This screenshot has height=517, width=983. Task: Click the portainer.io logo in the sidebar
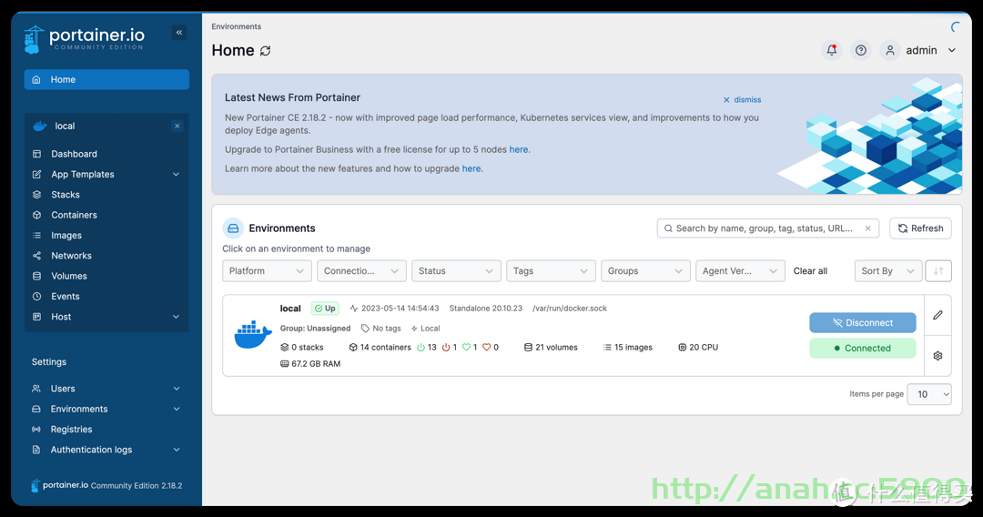pyautogui.click(x=84, y=39)
